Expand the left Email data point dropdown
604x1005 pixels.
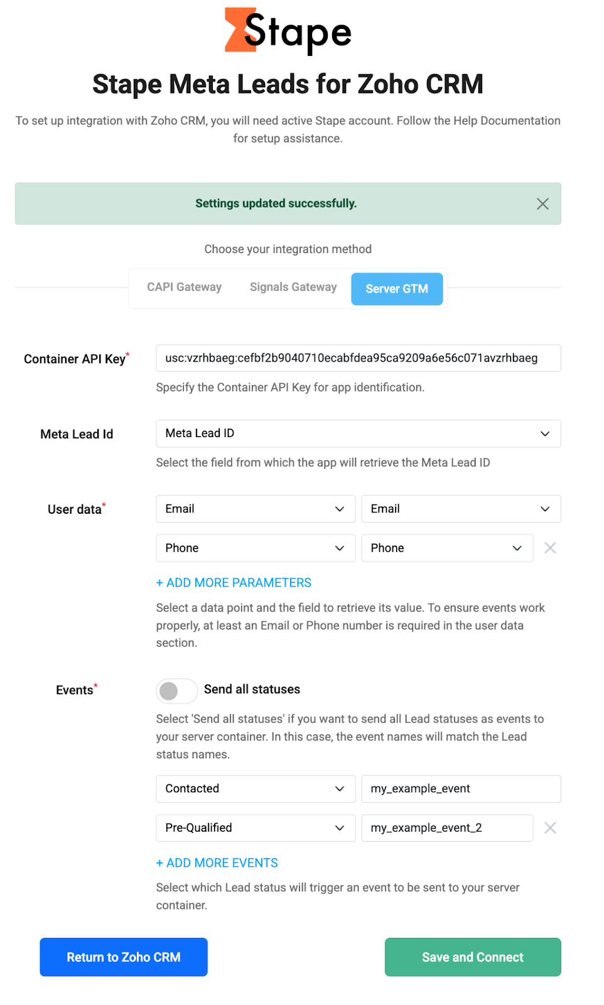tap(256, 509)
